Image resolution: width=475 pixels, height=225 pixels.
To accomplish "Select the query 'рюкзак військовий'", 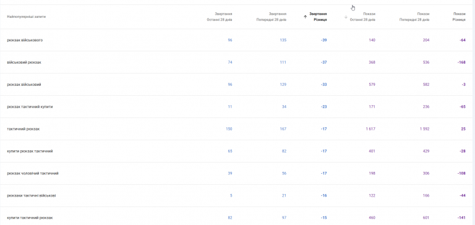I will (24, 85).
